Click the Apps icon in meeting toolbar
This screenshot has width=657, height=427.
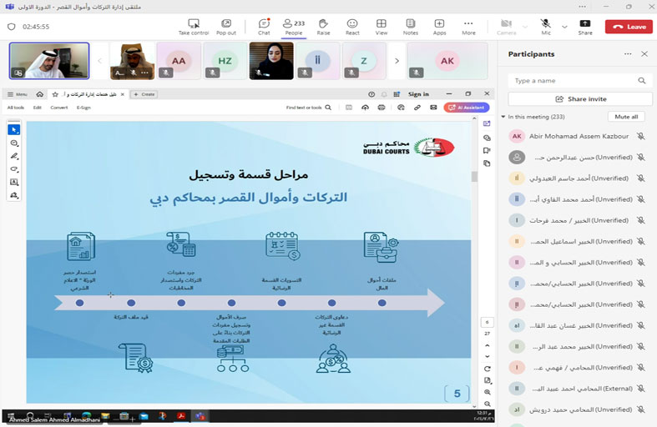439,25
